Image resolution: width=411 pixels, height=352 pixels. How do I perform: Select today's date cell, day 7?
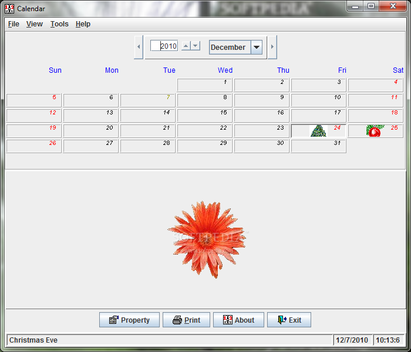[x=147, y=100]
